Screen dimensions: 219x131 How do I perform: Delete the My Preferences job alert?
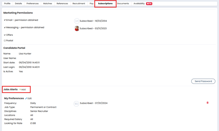point(208,103)
